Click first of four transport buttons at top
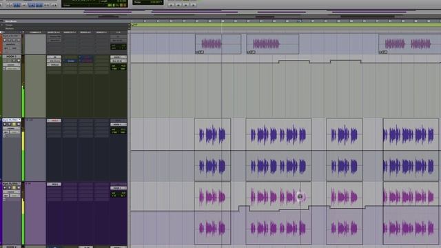 click(171, 5)
